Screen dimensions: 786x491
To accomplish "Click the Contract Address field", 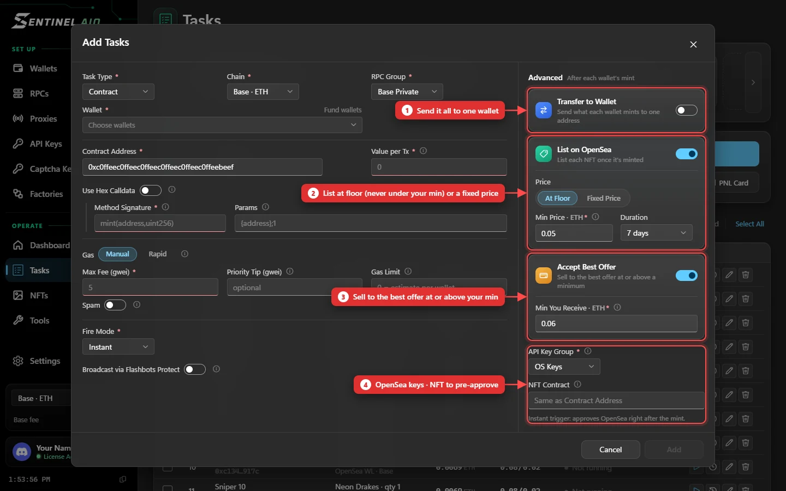I will pos(203,167).
